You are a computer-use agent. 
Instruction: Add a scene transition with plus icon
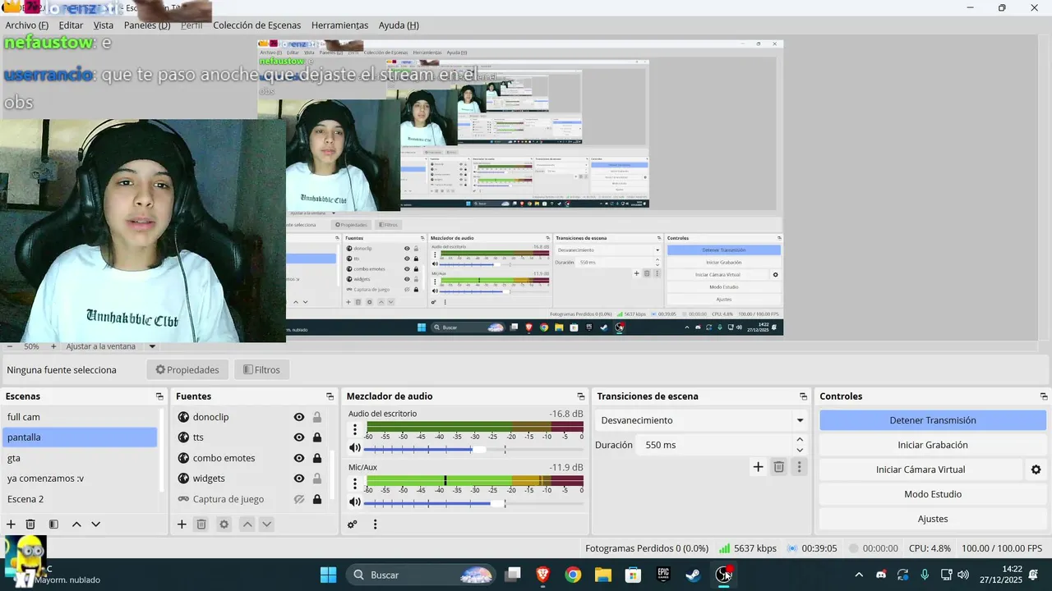[758, 467]
